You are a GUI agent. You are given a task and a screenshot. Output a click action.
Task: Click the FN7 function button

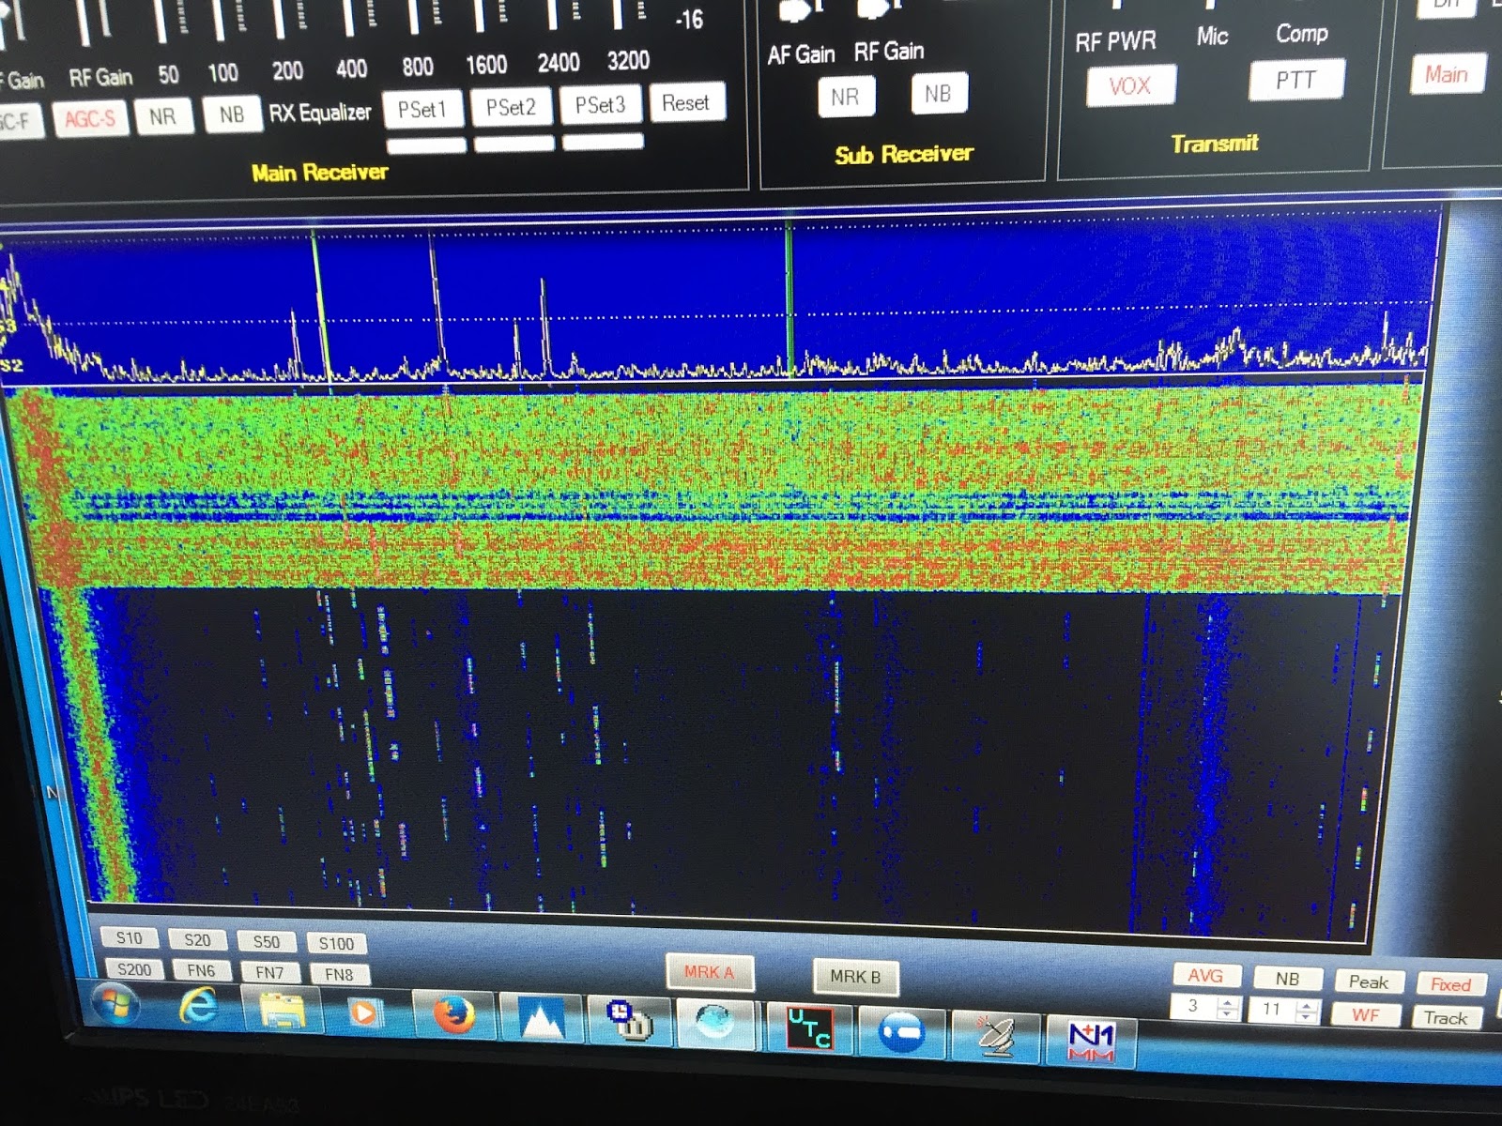(270, 972)
